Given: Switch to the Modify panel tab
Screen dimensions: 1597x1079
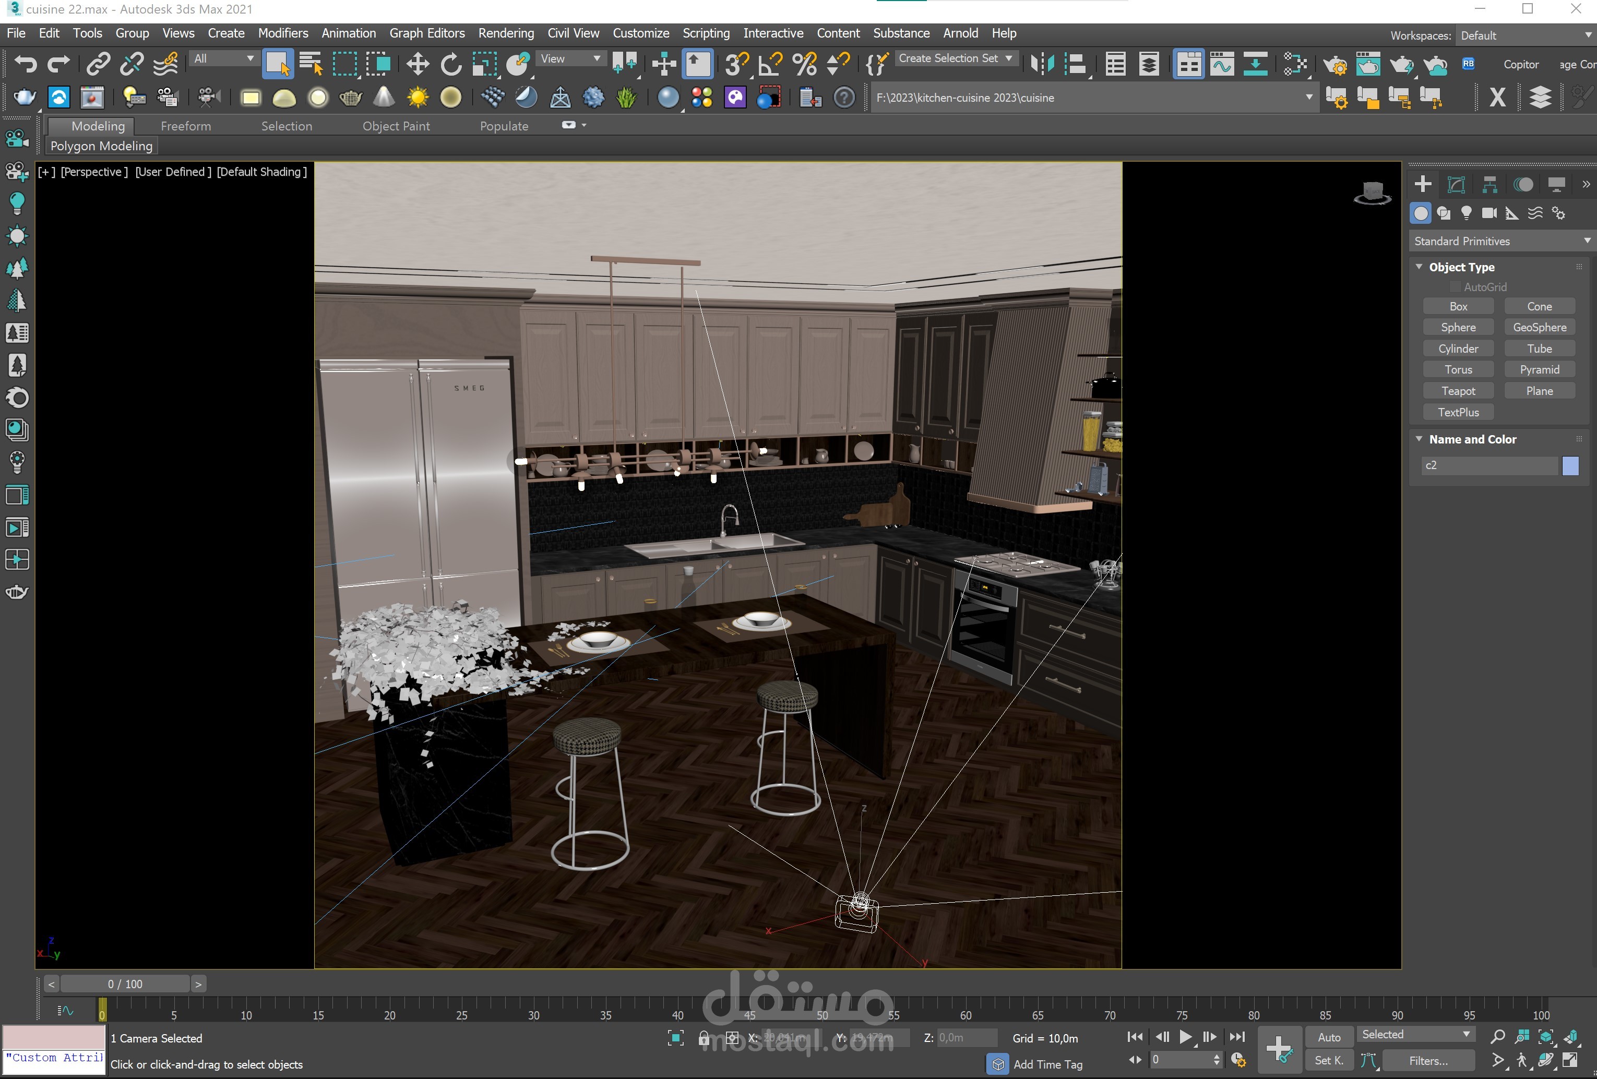Looking at the screenshot, I should tap(1456, 184).
